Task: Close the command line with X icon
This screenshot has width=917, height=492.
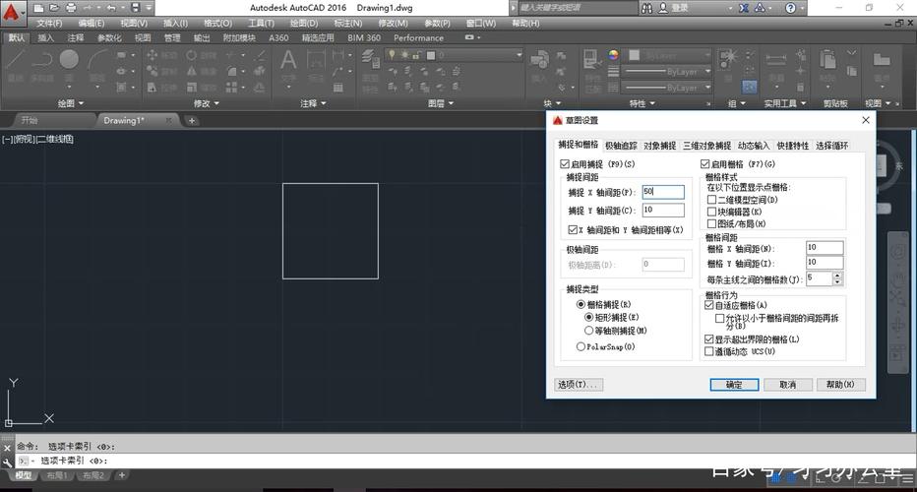Action: 8,446
